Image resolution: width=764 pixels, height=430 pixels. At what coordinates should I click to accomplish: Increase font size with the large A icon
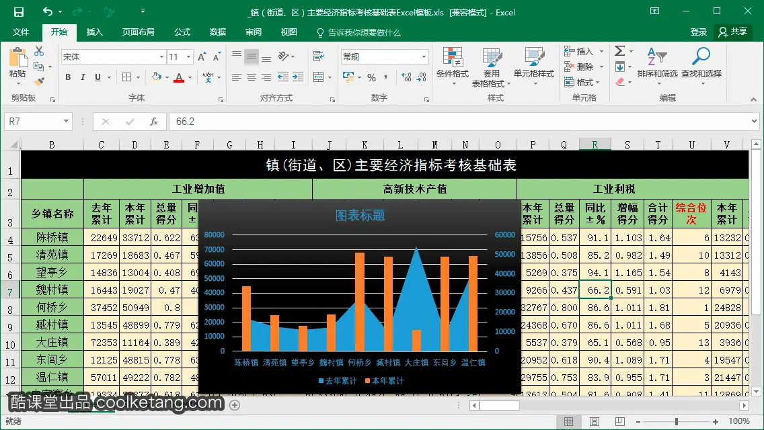pos(202,57)
